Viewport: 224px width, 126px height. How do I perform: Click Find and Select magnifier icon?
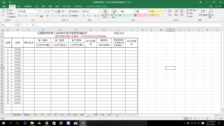pyautogui.click(x=211, y=12)
